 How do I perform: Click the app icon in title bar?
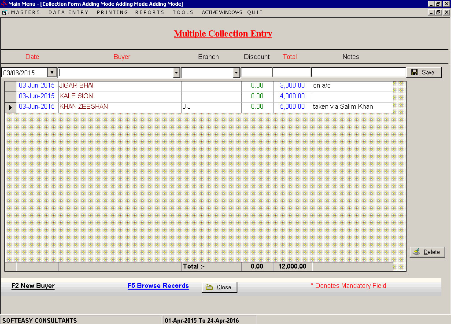pyautogui.click(x=4, y=4)
